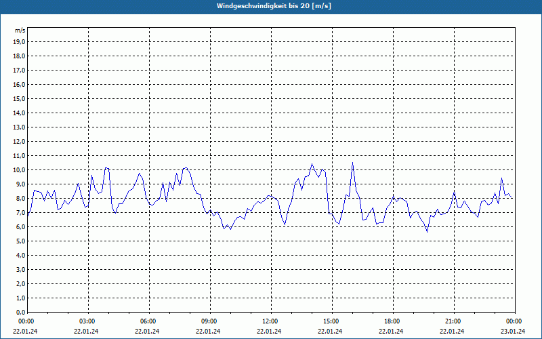Image resolution: width=542 pixels, height=339 pixels.
Task: Click the "1,0" y-axis value
Action: pyautogui.click(x=21, y=298)
